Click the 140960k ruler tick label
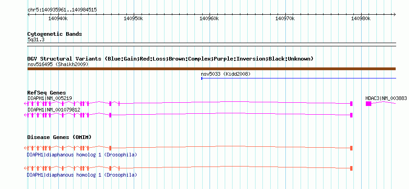This screenshot has height=189, width=409. [209, 18]
